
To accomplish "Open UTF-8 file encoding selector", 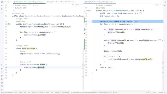I will pyautogui.click(x=155, y=93).
